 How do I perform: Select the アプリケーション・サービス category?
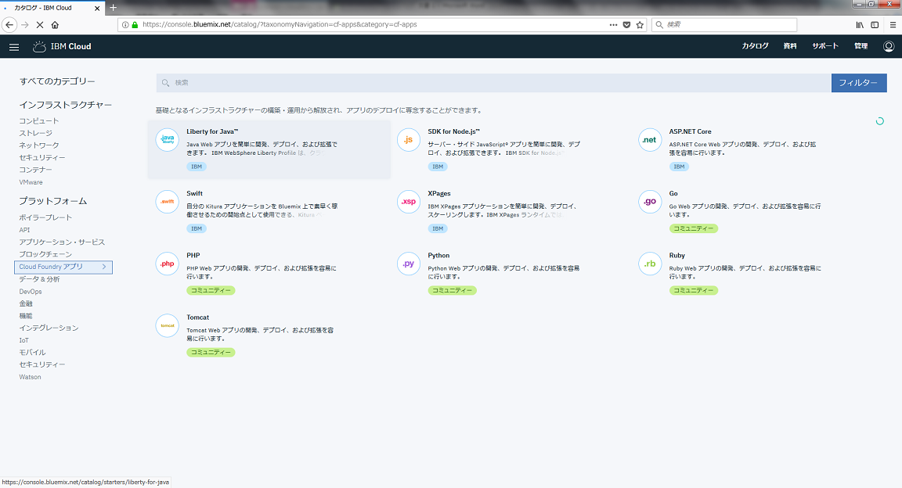(62, 242)
